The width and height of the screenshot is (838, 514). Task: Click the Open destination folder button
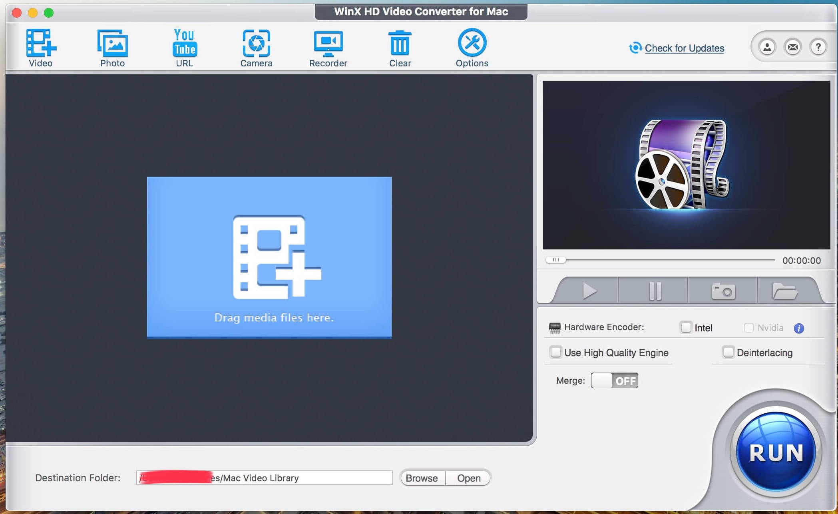[x=468, y=478]
